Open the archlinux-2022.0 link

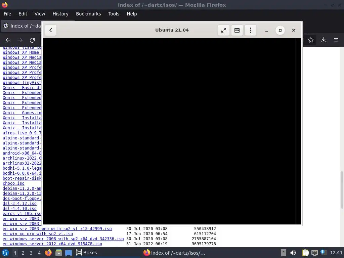pos(22,158)
